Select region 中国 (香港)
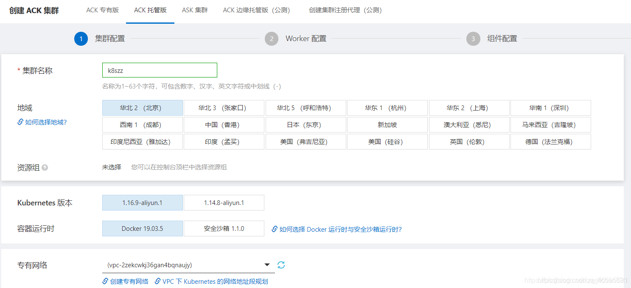631x288 pixels. [224, 125]
